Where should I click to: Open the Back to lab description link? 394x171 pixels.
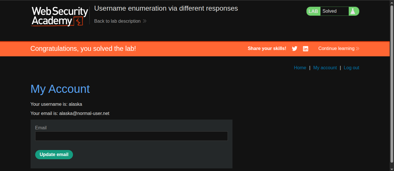(x=117, y=21)
